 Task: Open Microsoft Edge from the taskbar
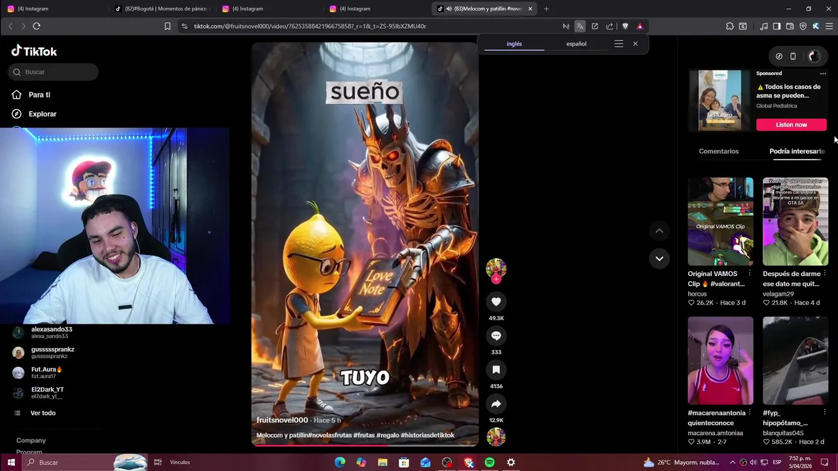coord(340,462)
